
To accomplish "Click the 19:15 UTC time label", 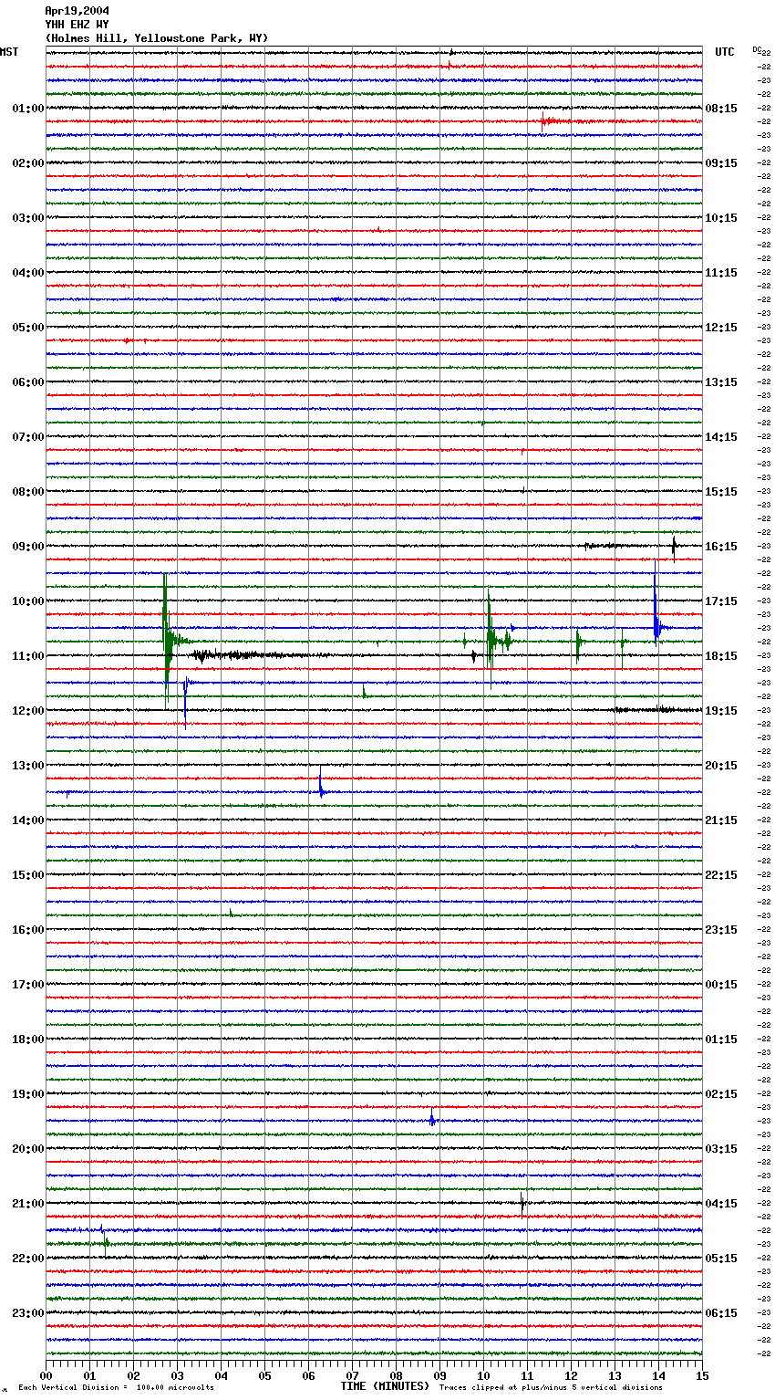I will (x=721, y=711).
